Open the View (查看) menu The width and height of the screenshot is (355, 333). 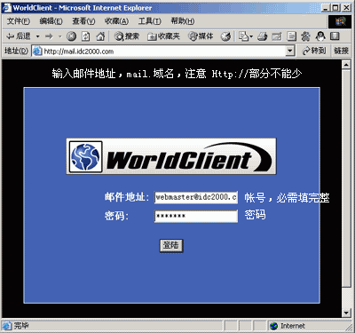tap(83, 21)
